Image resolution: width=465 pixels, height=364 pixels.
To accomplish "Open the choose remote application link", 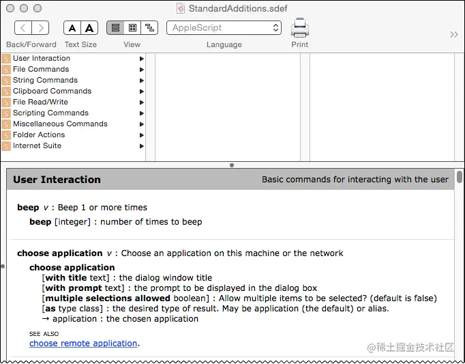I will click(83, 344).
